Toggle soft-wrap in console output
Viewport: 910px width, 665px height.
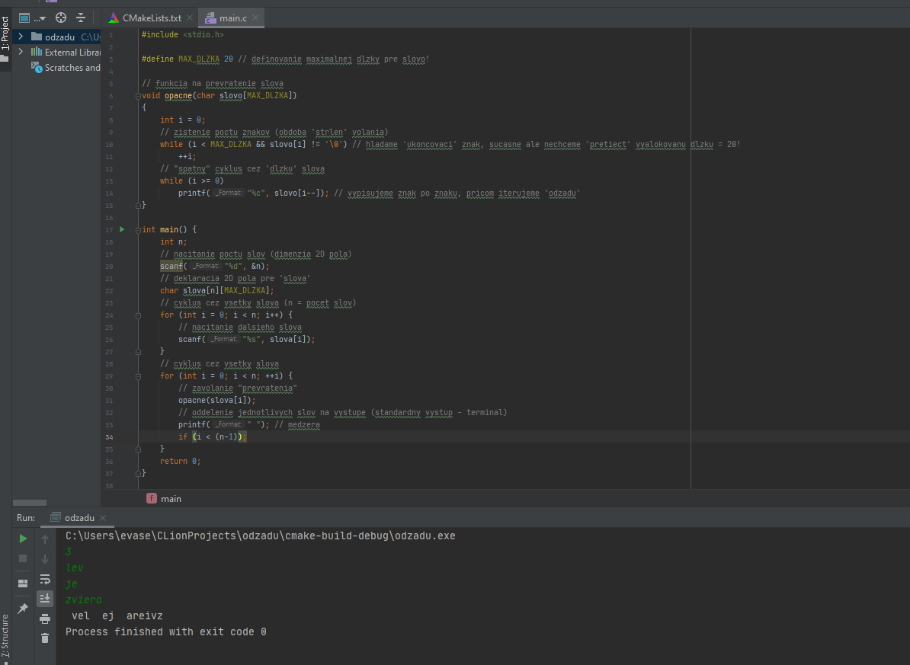coord(45,579)
